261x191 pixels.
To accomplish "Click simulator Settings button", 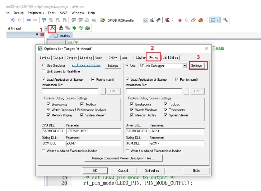I will point(113,66).
